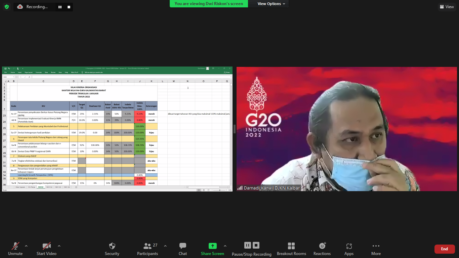Open the Apps panel
The height and width of the screenshot is (258, 459).
[349, 246]
